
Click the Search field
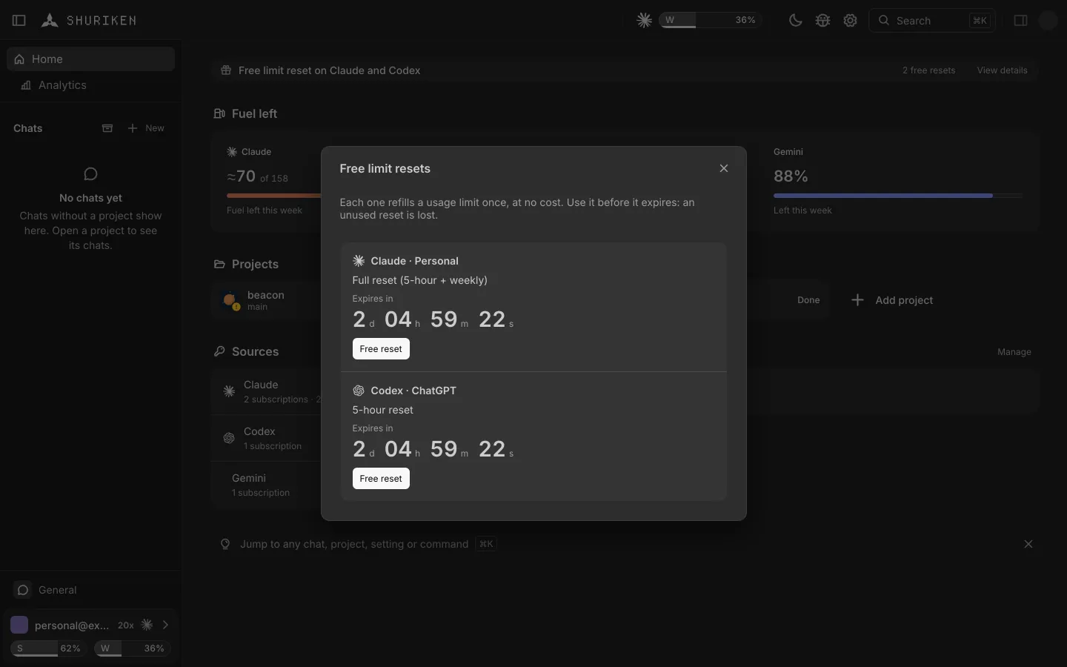coord(932,21)
